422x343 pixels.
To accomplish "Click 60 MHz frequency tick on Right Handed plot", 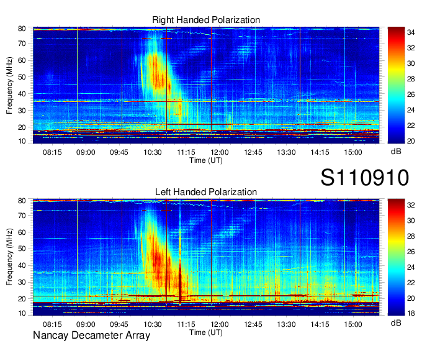I will point(22,60).
